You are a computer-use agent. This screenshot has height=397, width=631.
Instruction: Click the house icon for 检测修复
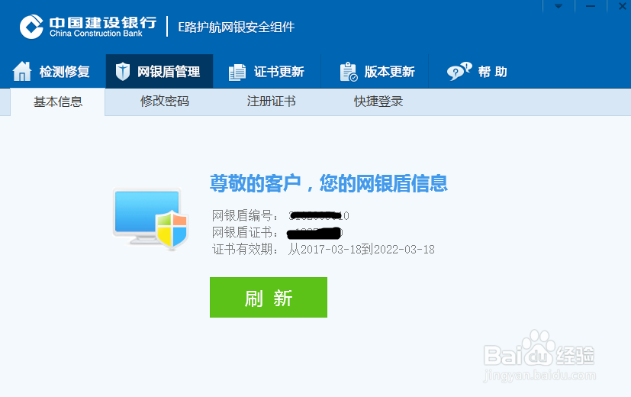pos(22,71)
